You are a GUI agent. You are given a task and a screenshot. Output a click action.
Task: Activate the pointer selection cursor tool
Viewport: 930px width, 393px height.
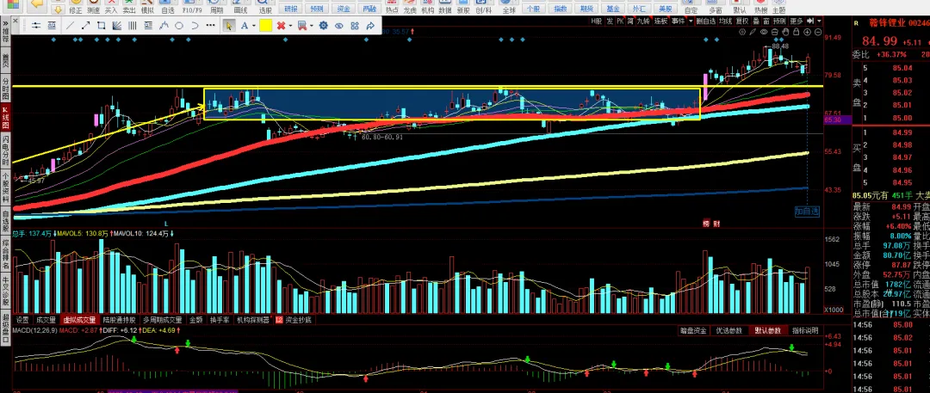coord(228,26)
